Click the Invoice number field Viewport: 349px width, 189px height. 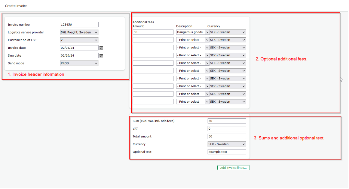point(79,25)
